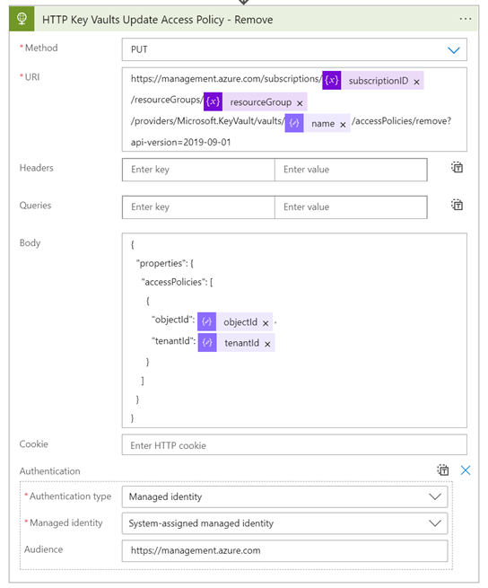Switch Headers to text mode icon

coord(457,167)
